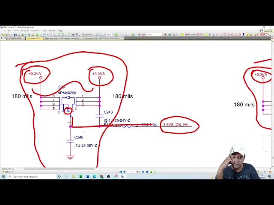Image resolution: width=274 pixels, height=205 pixels.
Task: Select the Zoom In tool
Action: [x=87, y=35]
